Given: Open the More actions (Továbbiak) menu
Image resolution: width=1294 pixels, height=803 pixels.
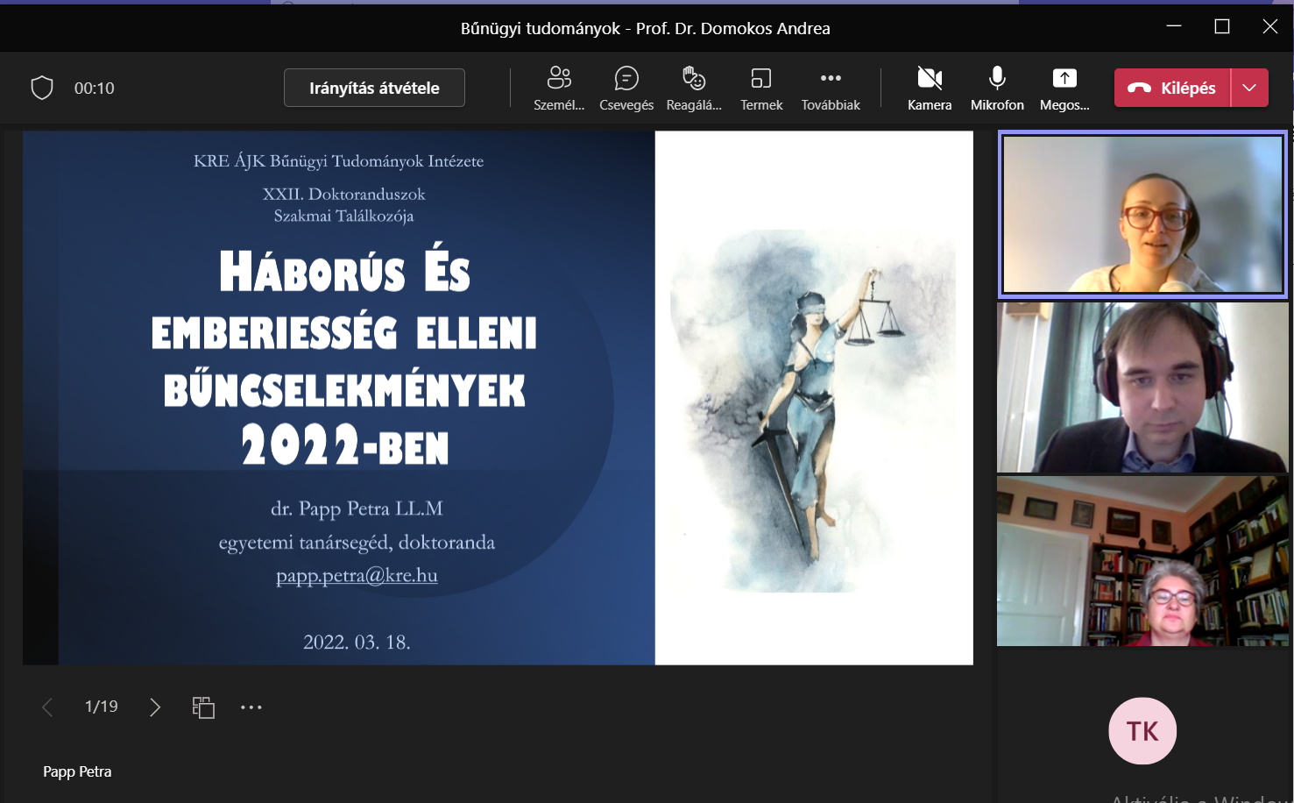Looking at the screenshot, I should [x=830, y=89].
